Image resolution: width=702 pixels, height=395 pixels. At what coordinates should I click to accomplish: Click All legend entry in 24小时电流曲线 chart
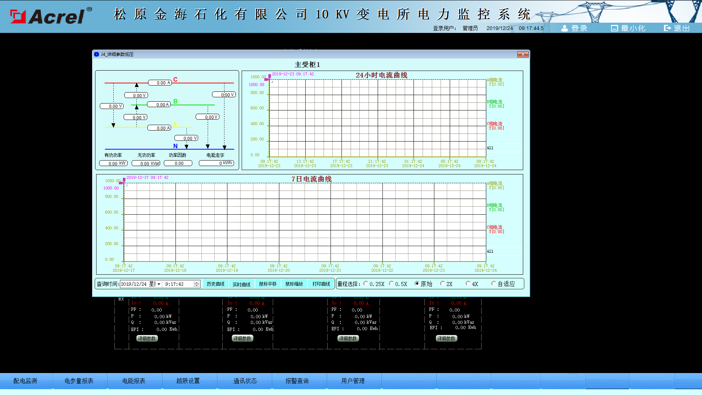[490, 148]
